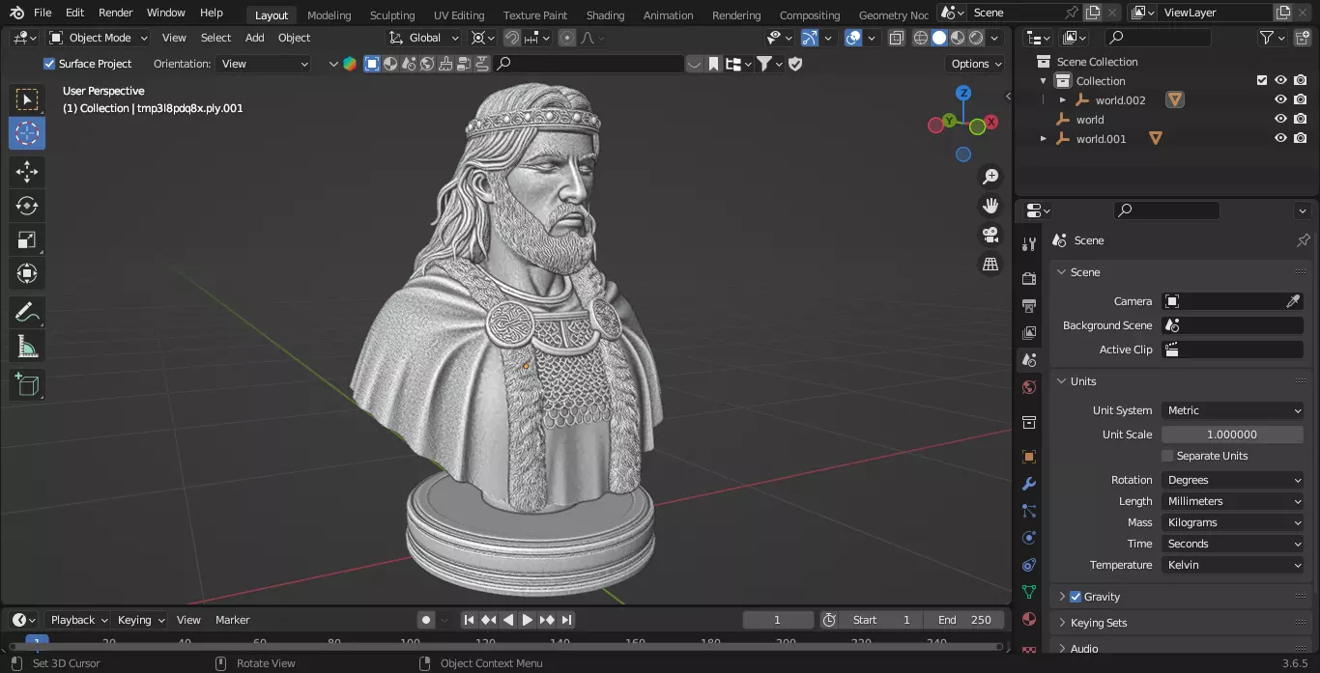Toggle snapping magnet button
The image size is (1320, 673).
coord(511,38)
